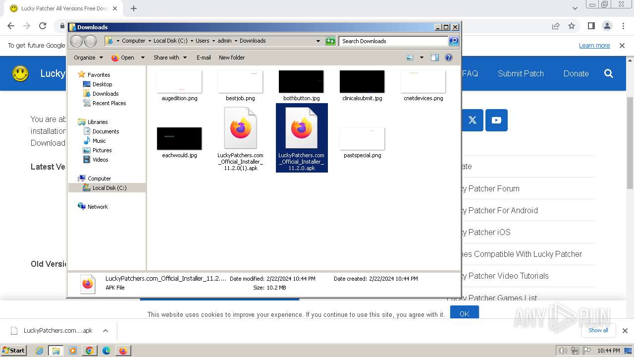Open the Share with dropdown

click(x=170, y=58)
